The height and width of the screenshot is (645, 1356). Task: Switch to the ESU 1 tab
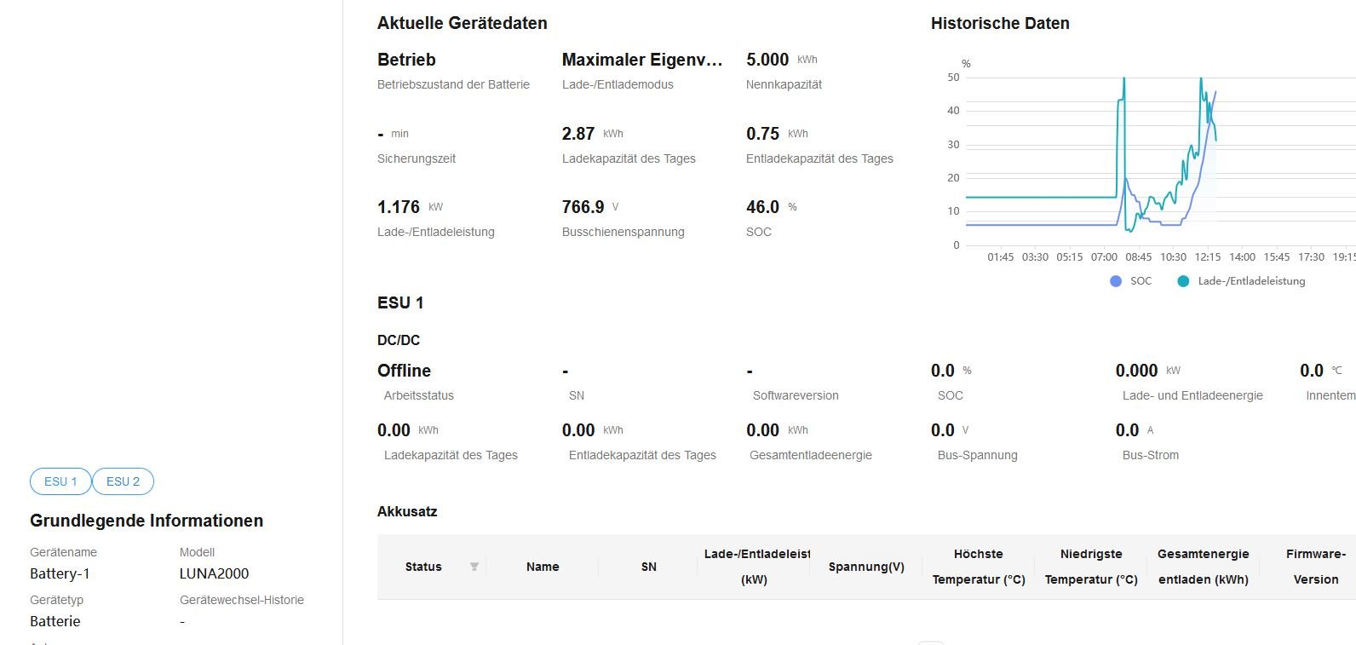[60, 481]
